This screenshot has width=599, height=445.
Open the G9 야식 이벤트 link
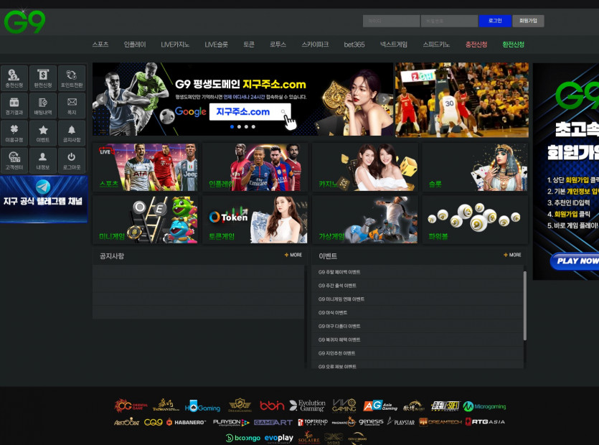pos(333,313)
